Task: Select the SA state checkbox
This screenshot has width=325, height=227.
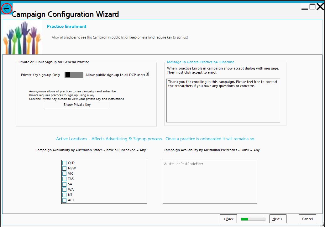Action: [x=65, y=184]
